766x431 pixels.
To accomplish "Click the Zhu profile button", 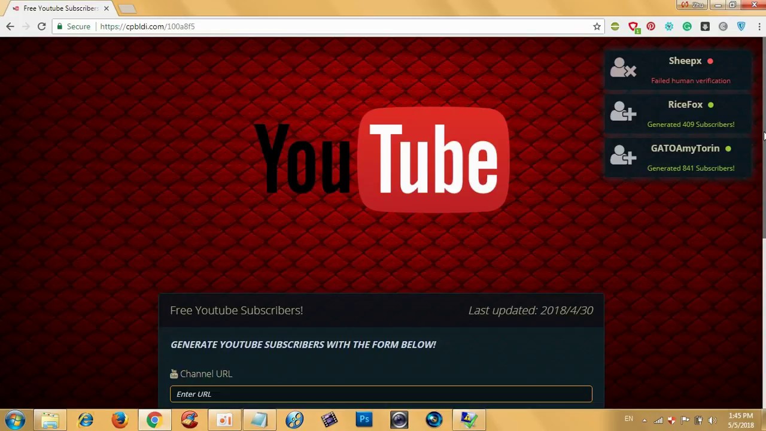I will 692,5.
